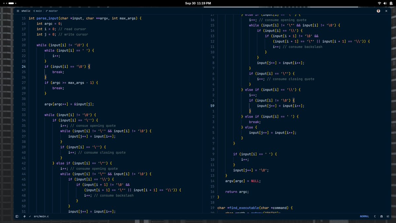Image resolution: width=396 pixels, height=223 pixels.
Task: Click the diagnostics checkmark icon
Action: click(x=30, y=216)
